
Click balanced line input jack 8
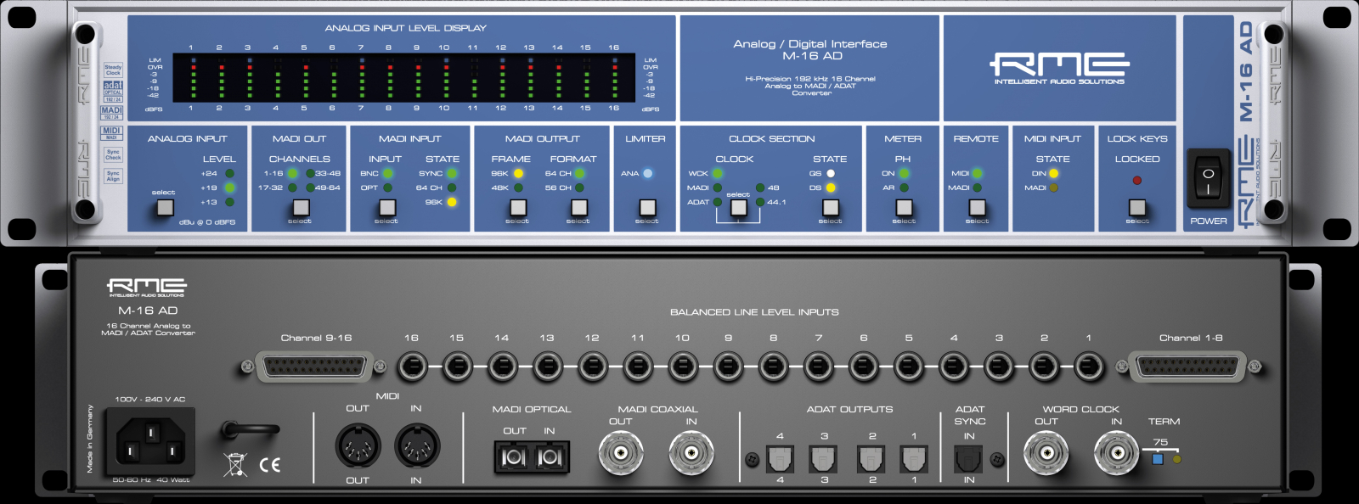[773, 367]
